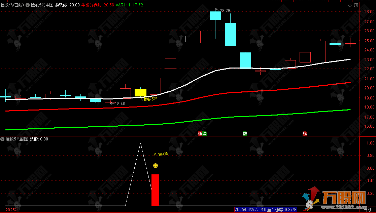Screen dimensions: 376x213
Task: Click the diamond icon at chart top right
Action: click(x=350, y=5)
